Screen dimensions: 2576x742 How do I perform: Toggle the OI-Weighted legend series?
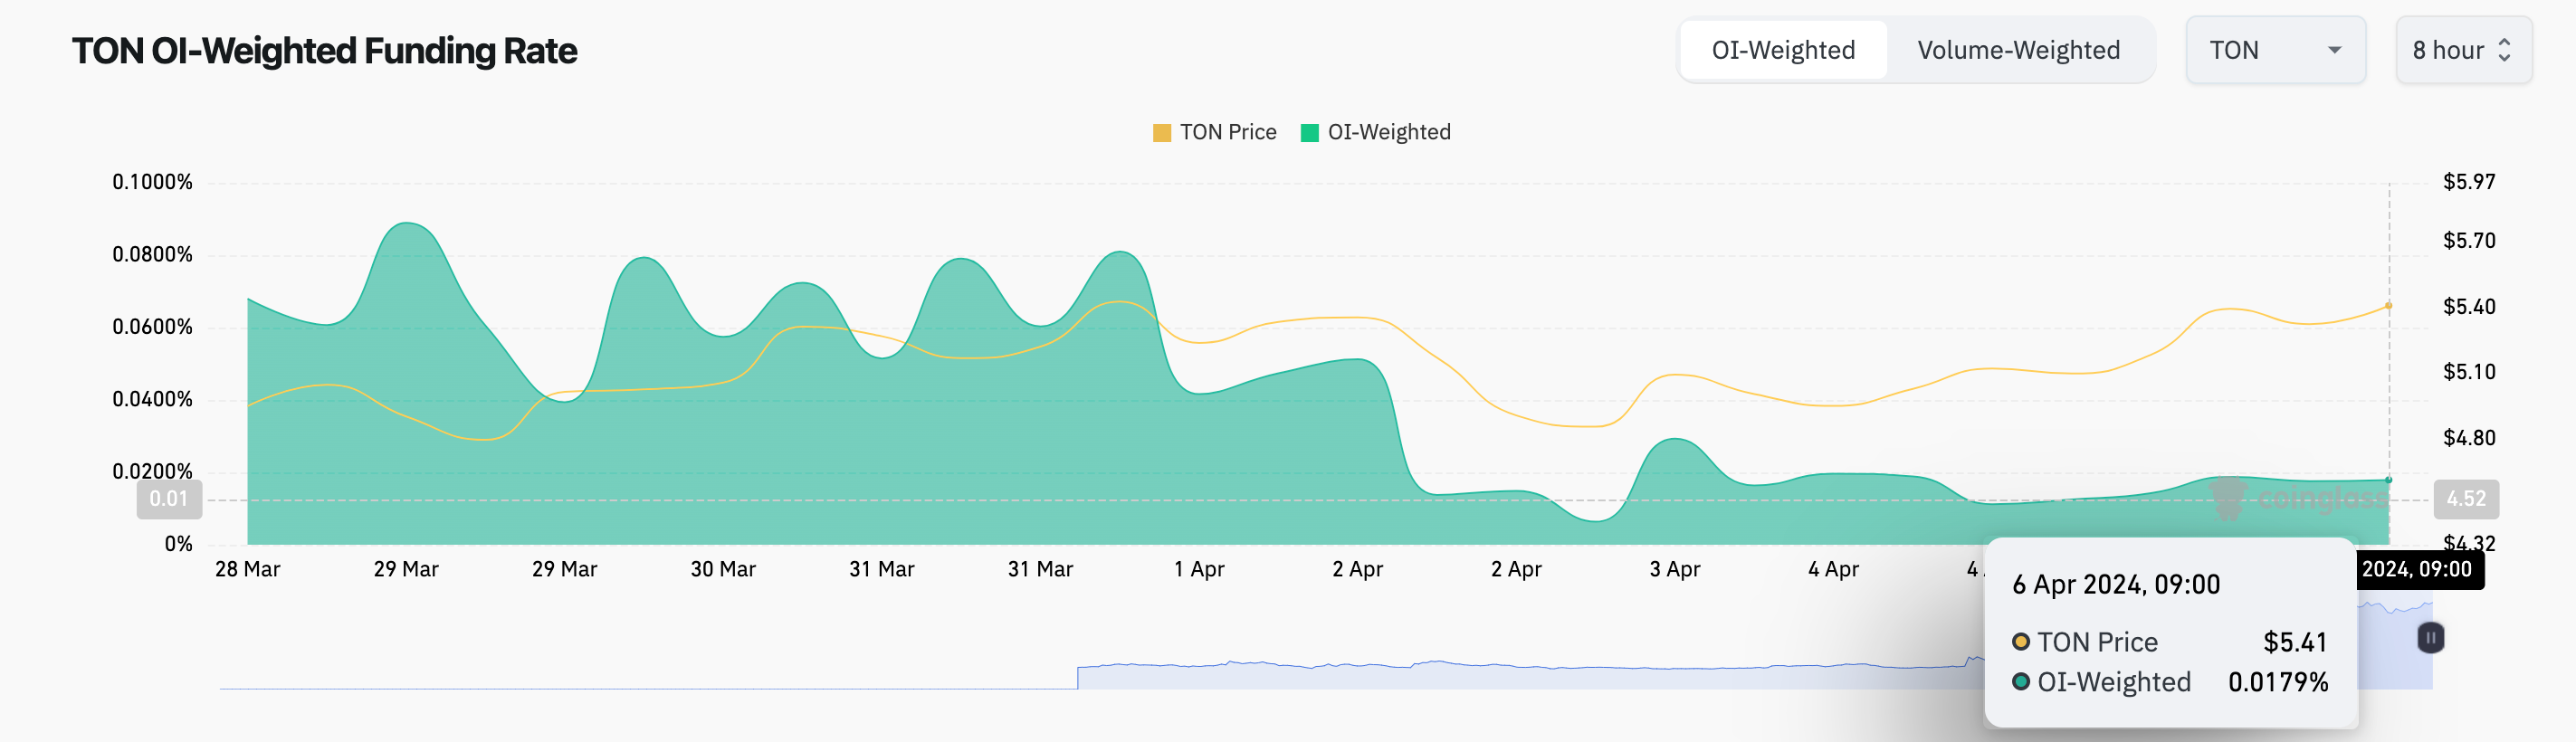click(1376, 132)
